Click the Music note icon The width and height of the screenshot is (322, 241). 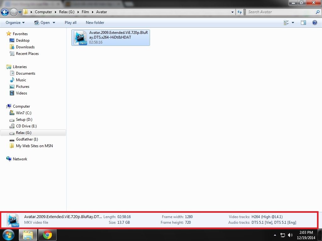click(12, 80)
